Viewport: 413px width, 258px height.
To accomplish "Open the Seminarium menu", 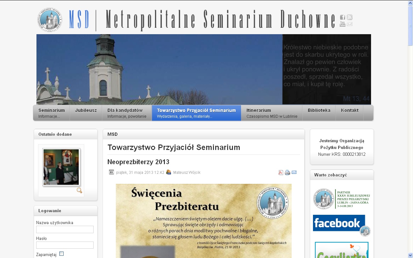I will (52, 113).
